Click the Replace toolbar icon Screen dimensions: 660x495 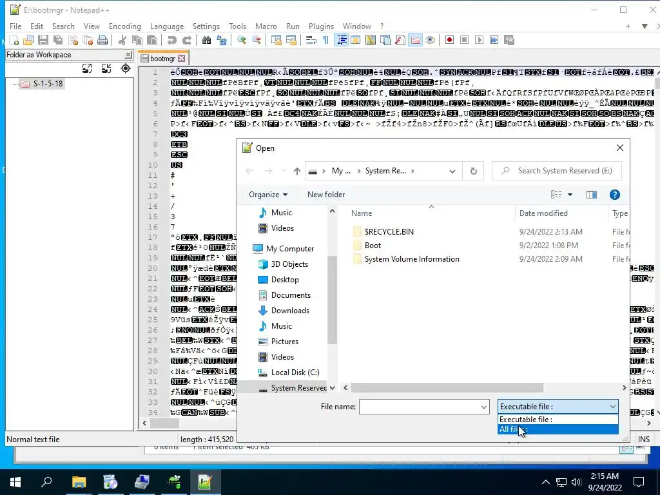tap(222, 40)
